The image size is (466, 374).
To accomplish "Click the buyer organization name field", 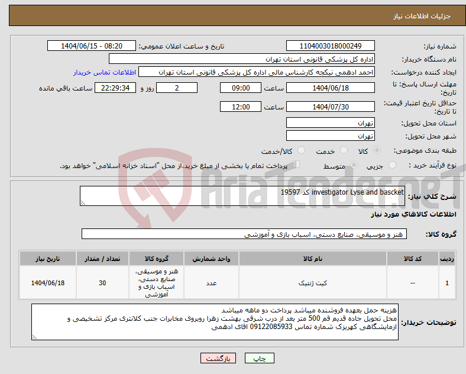I will (242, 59).
